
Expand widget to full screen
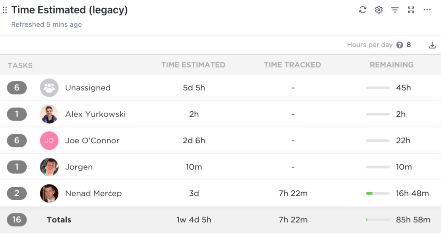[x=411, y=10]
